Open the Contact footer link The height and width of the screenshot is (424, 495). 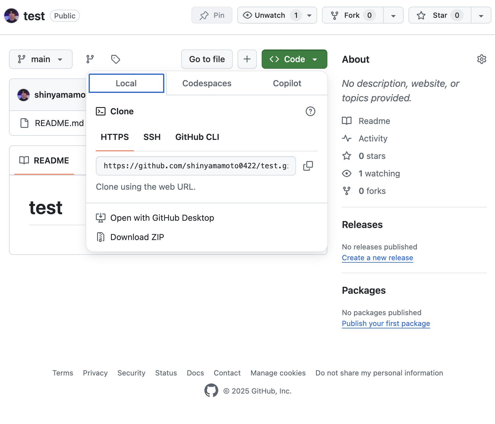[227, 373]
